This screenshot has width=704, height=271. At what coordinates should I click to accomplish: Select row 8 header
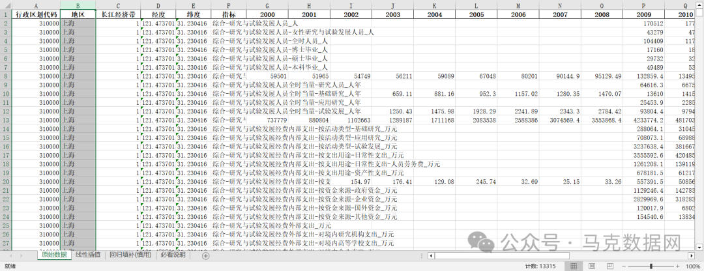click(x=5, y=76)
